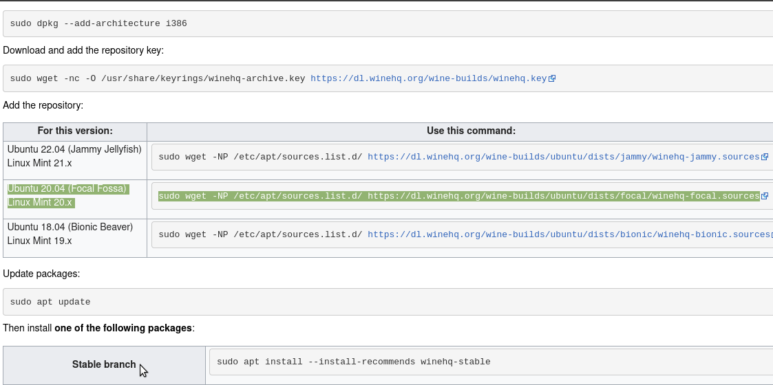Screen dimensions: 773x385
Task: Click the highlighted 'Linux Mint 20.x' text
Action: [40, 203]
